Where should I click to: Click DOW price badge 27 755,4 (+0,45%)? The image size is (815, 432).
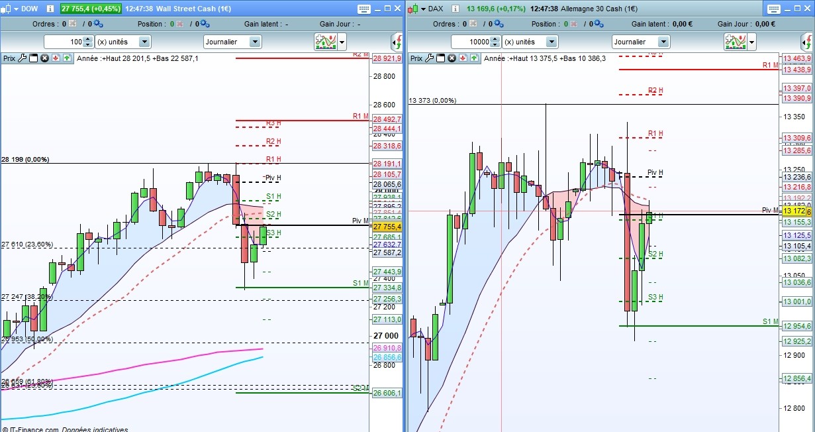(x=90, y=9)
